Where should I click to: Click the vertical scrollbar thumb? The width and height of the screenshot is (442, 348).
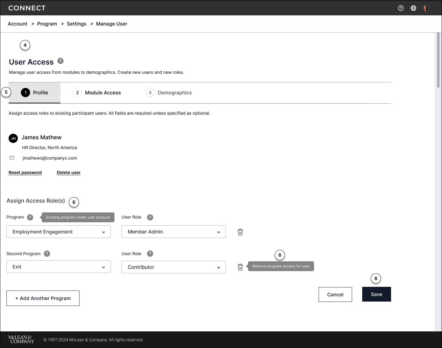(x=438, y=60)
